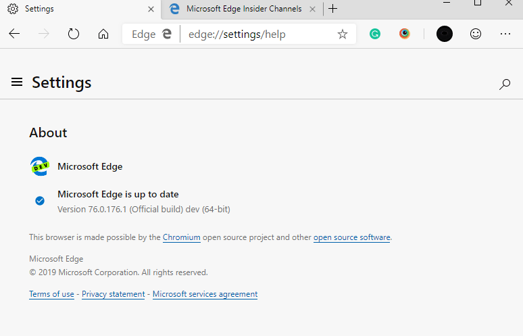The width and height of the screenshot is (523, 336).
Task: Click the 2019 Microsoft Corporation copyright text
Action: (x=118, y=272)
